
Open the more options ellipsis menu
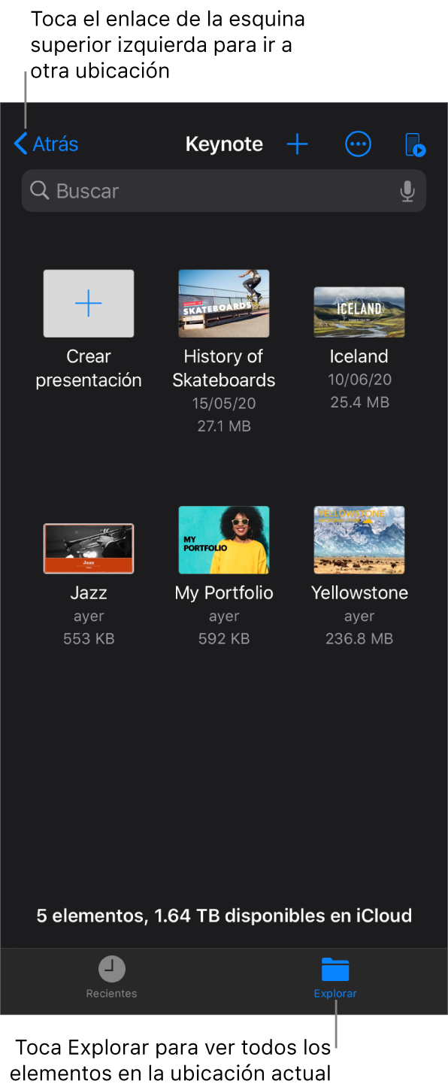click(358, 144)
